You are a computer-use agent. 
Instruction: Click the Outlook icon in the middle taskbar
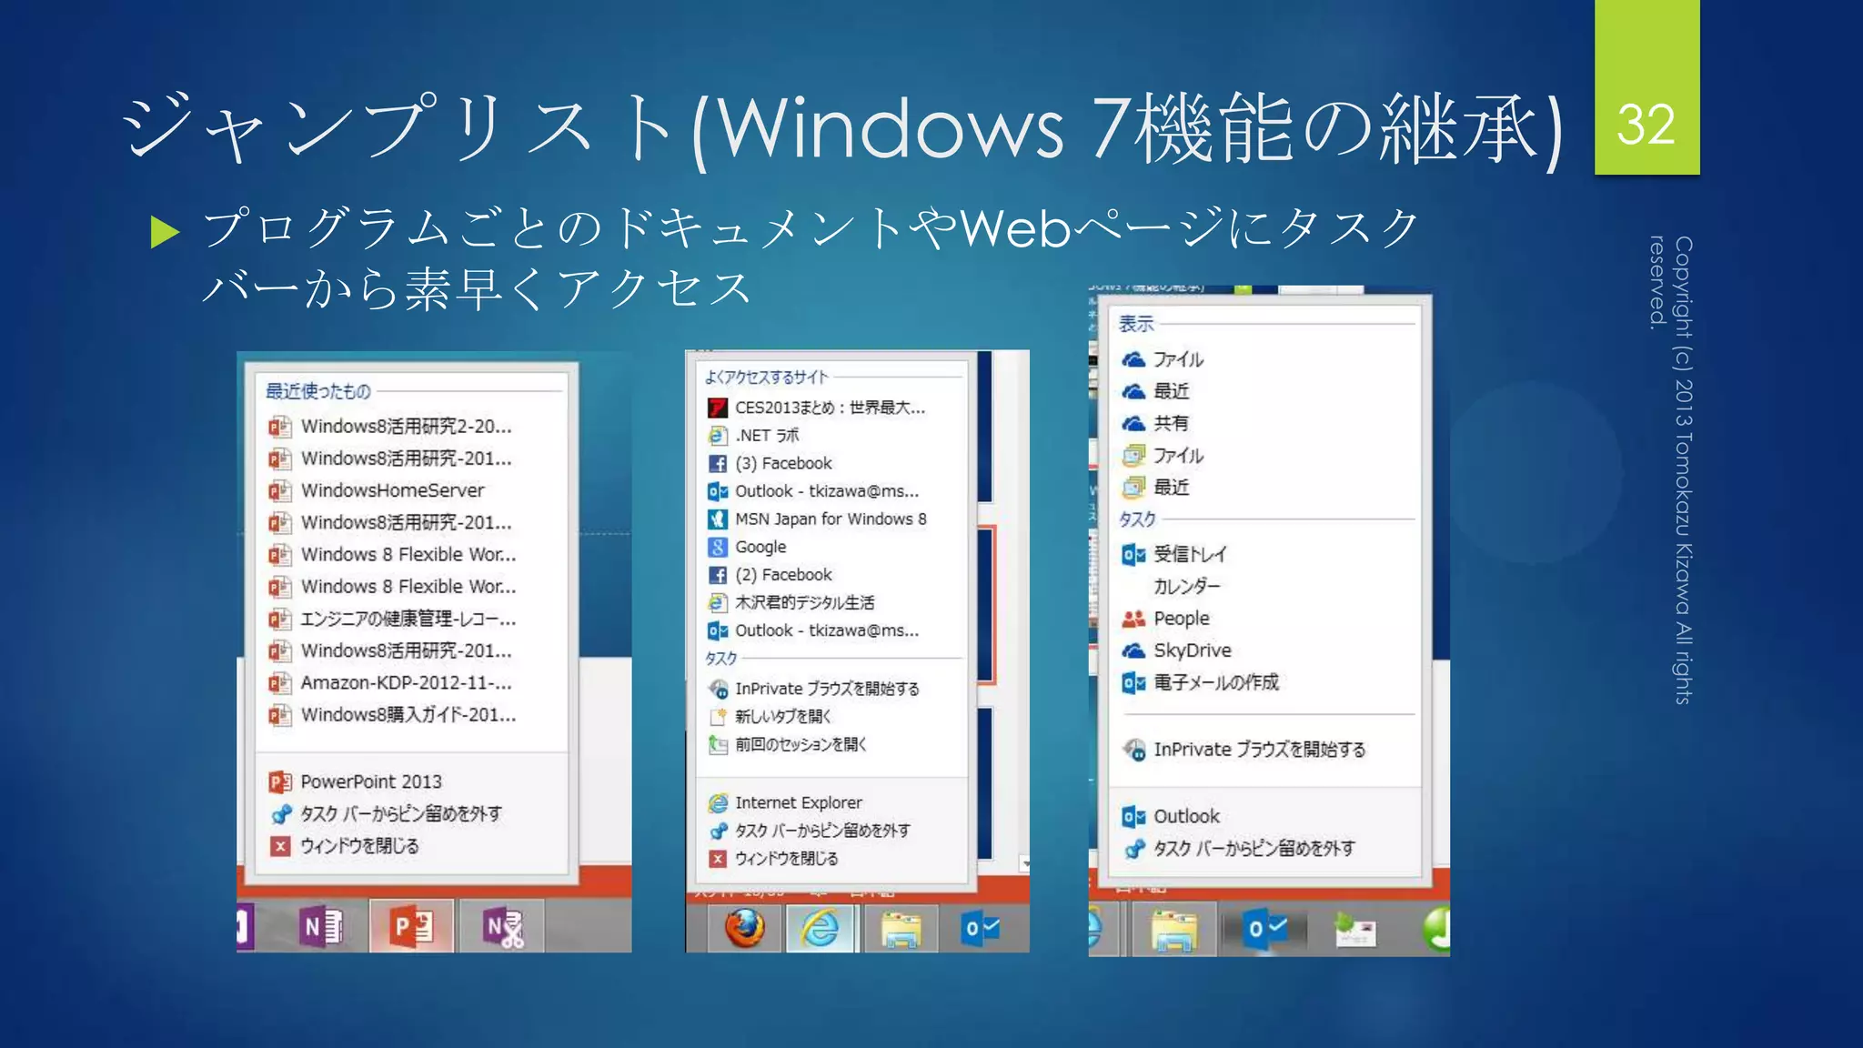click(x=980, y=929)
